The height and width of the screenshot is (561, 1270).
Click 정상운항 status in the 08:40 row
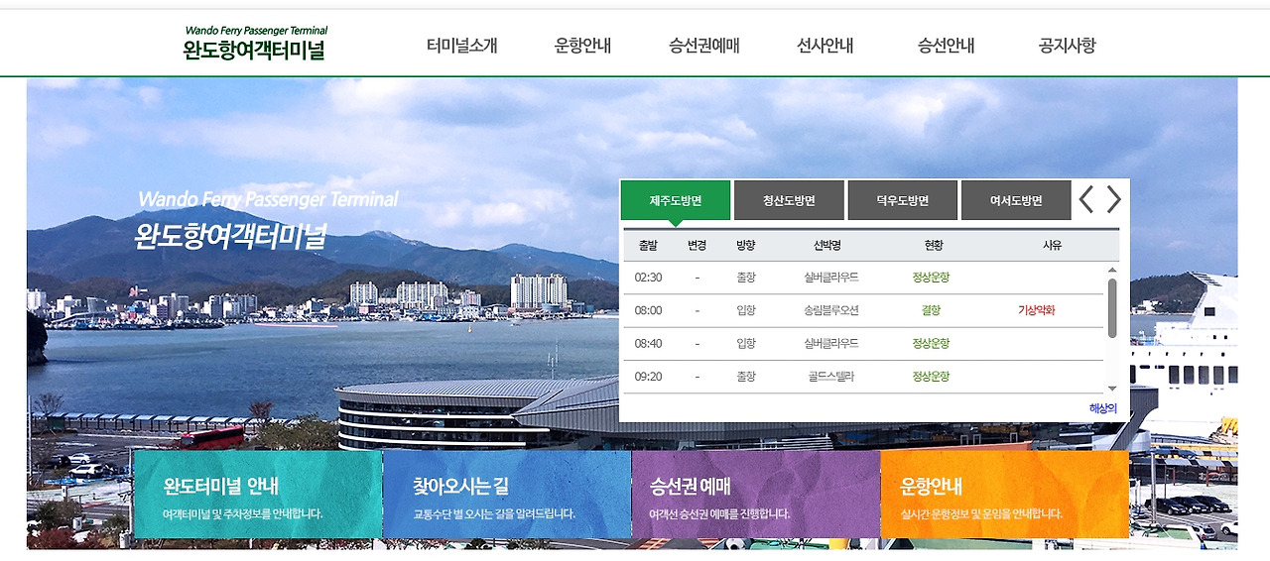point(931,343)
